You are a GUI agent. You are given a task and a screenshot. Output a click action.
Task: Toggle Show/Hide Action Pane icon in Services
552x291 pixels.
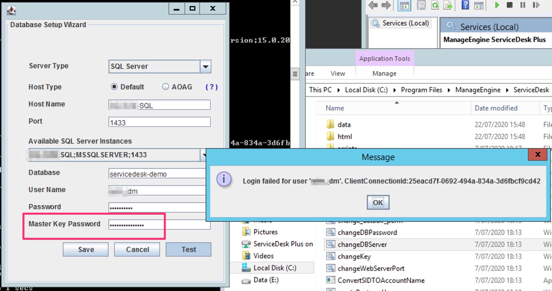(479, 5)
